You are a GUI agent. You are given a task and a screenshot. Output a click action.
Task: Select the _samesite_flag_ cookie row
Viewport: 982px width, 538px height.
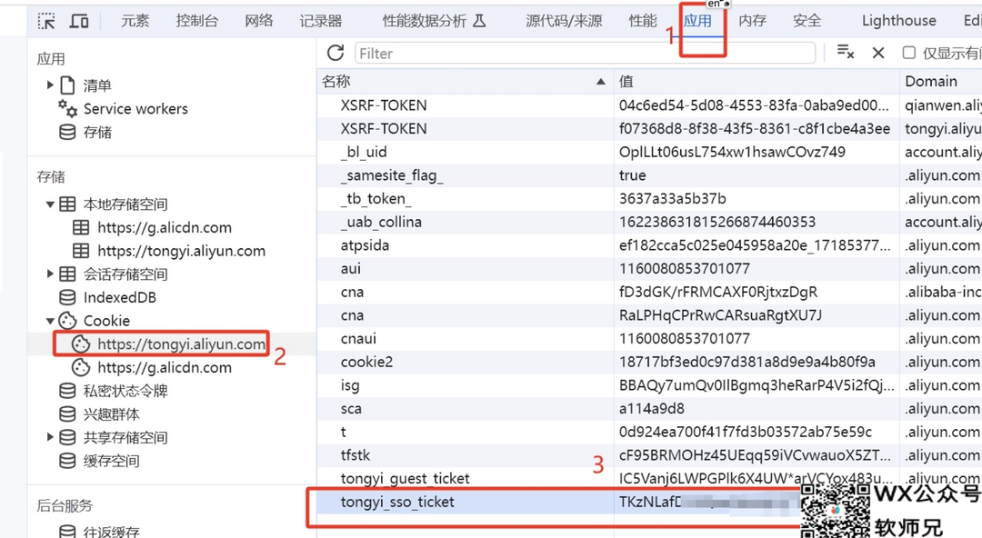click(649, 175)
